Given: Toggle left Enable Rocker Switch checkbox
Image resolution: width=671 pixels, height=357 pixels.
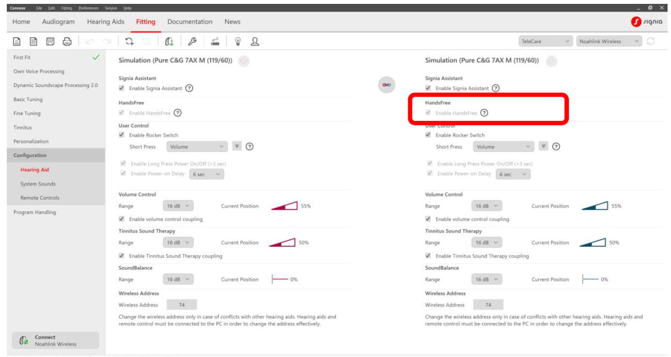Looking at the screenshot, I should coord(122,135).
